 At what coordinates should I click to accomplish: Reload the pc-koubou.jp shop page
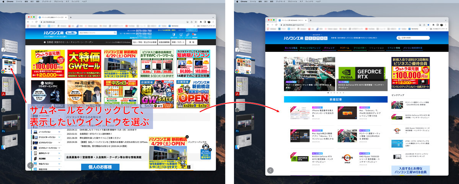(x=37, y=22)
